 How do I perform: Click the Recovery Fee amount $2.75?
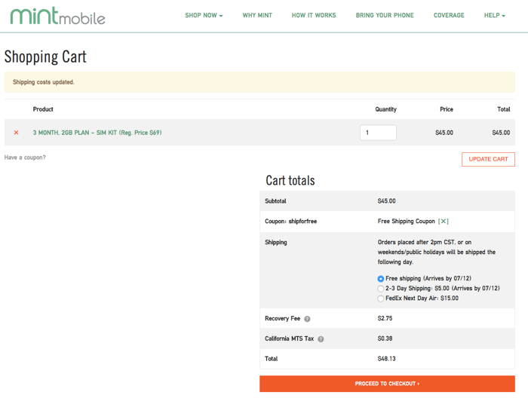(385, 318)
